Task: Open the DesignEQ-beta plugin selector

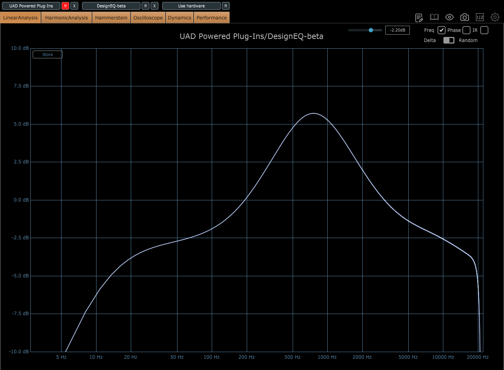Action: click(111, 6)
